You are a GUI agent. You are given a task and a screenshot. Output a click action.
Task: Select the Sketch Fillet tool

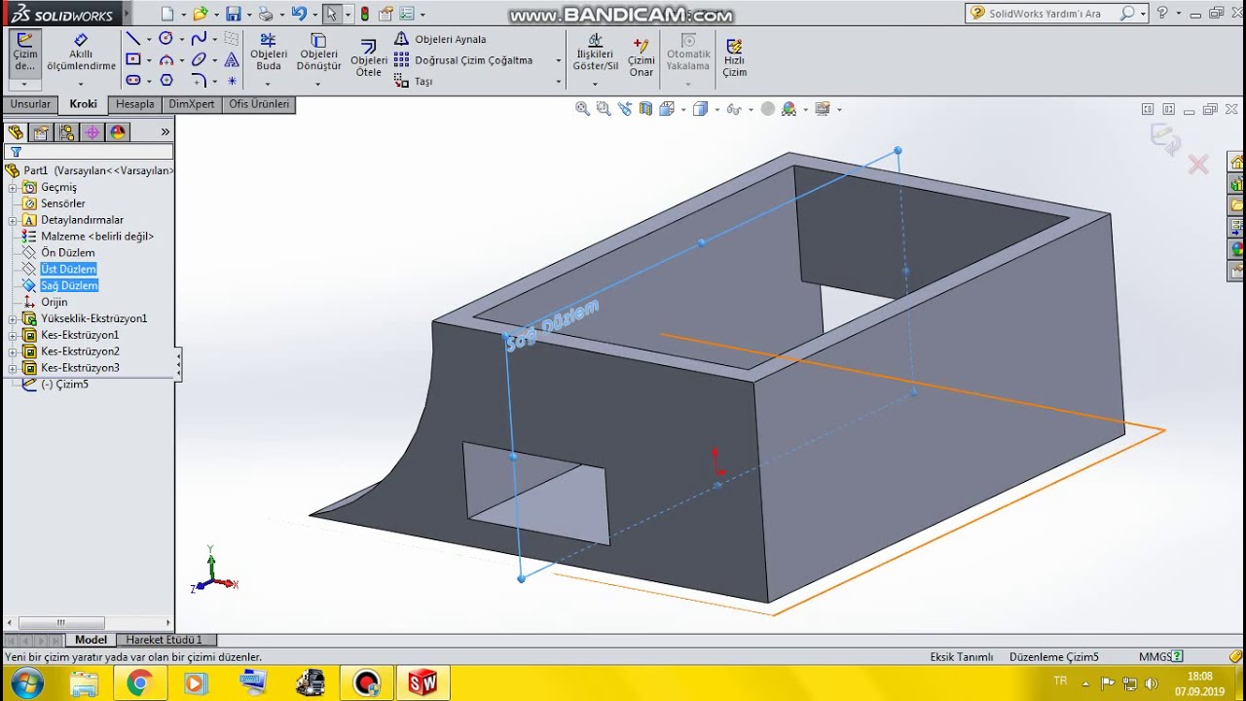[199, 80]
